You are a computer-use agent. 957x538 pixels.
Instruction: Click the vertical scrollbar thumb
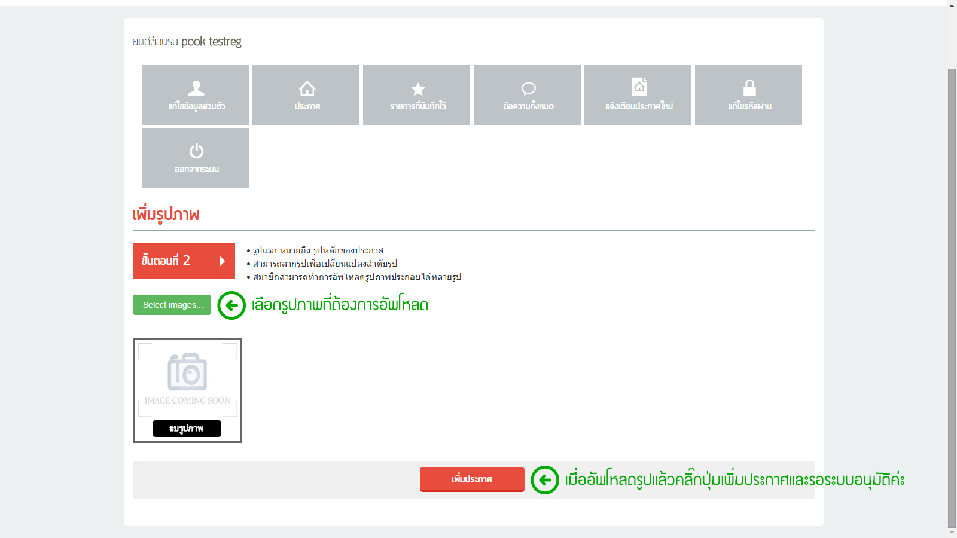pyautogui.click(x=952, y=293)
